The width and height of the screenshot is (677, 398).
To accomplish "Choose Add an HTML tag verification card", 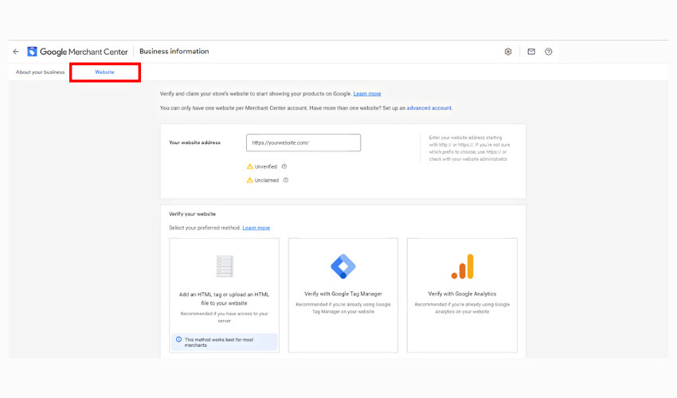I will point(224,295).
